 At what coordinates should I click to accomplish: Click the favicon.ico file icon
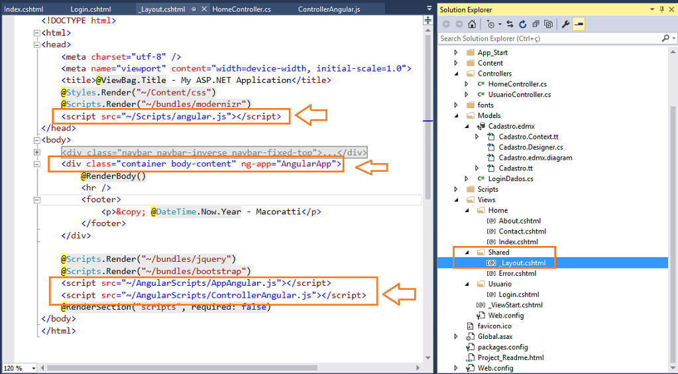pyautogui.click(x=471, y=326)
